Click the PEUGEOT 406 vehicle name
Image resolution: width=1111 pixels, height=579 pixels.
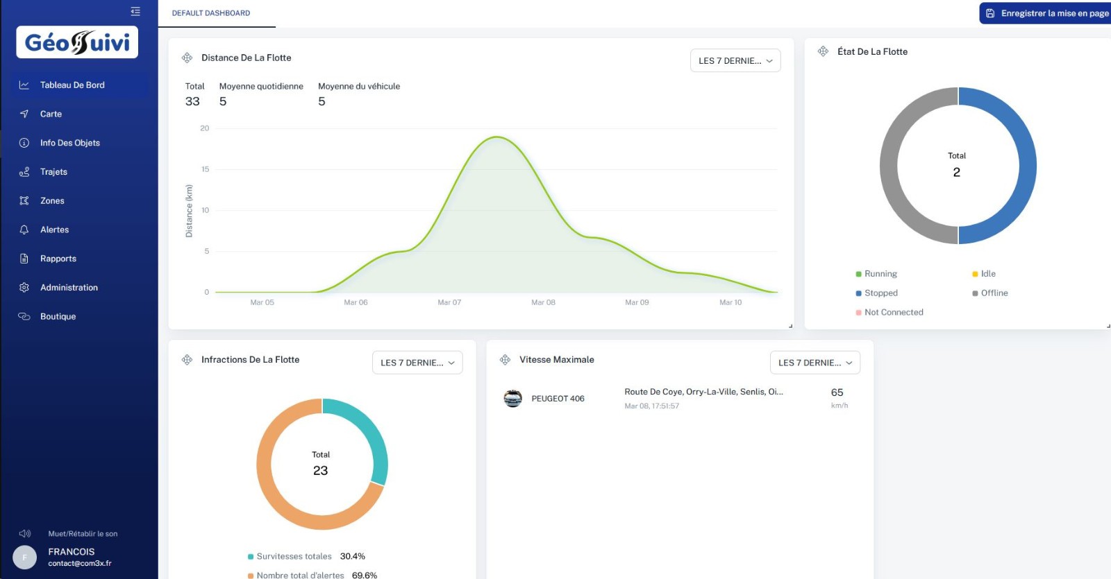(x=558, y=399)
